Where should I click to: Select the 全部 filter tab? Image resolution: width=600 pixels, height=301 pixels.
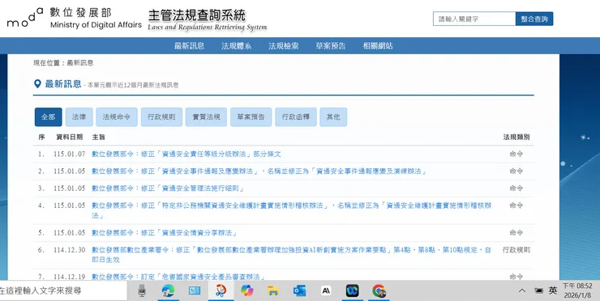tap(48, 117)
